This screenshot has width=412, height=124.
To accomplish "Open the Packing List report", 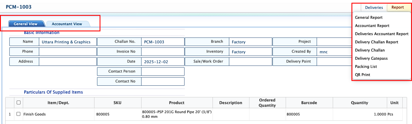I will point(366,67).
